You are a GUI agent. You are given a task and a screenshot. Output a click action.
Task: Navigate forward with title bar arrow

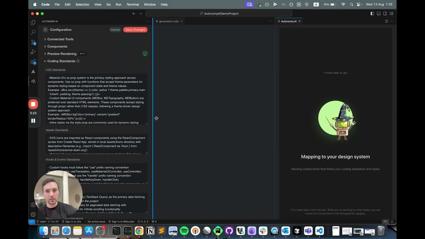coord(140,14)
